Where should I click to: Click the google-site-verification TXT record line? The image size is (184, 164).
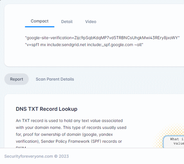tap(102, 38)
